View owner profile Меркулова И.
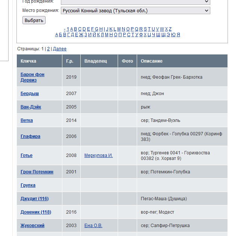This screenshot has height=236, width=229. pos(99,155)
